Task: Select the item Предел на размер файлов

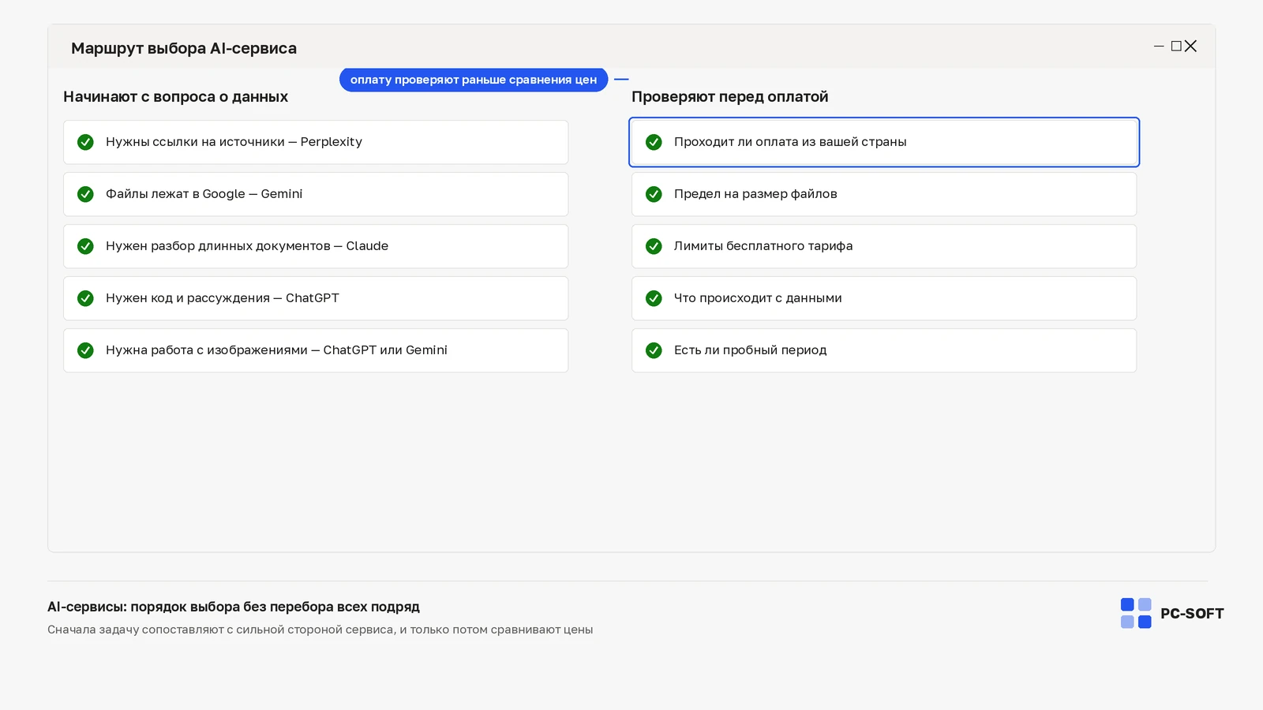Action: click(884, 194)
